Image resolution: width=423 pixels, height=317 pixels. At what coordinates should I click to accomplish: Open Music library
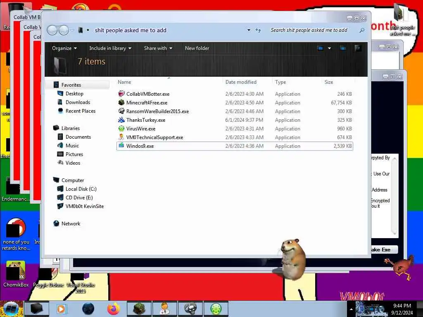click(x=72, y=146)
